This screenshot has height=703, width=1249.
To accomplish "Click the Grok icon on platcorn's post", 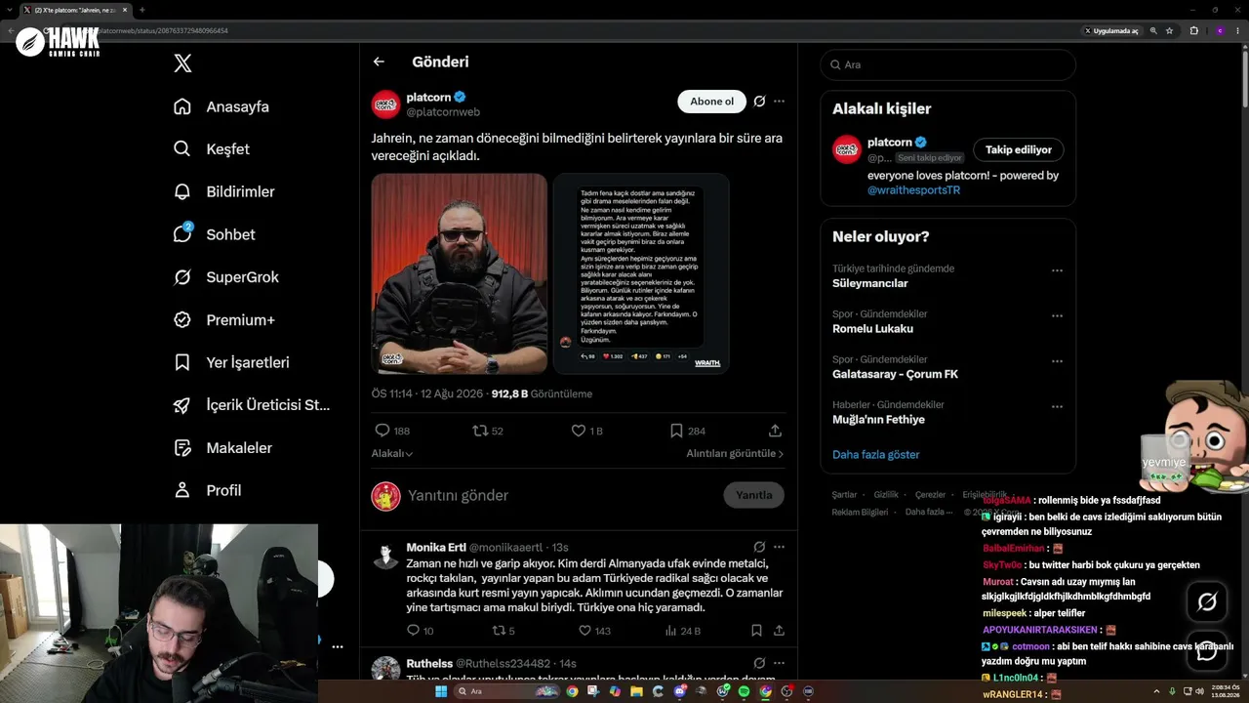I will tap(759, 102).
